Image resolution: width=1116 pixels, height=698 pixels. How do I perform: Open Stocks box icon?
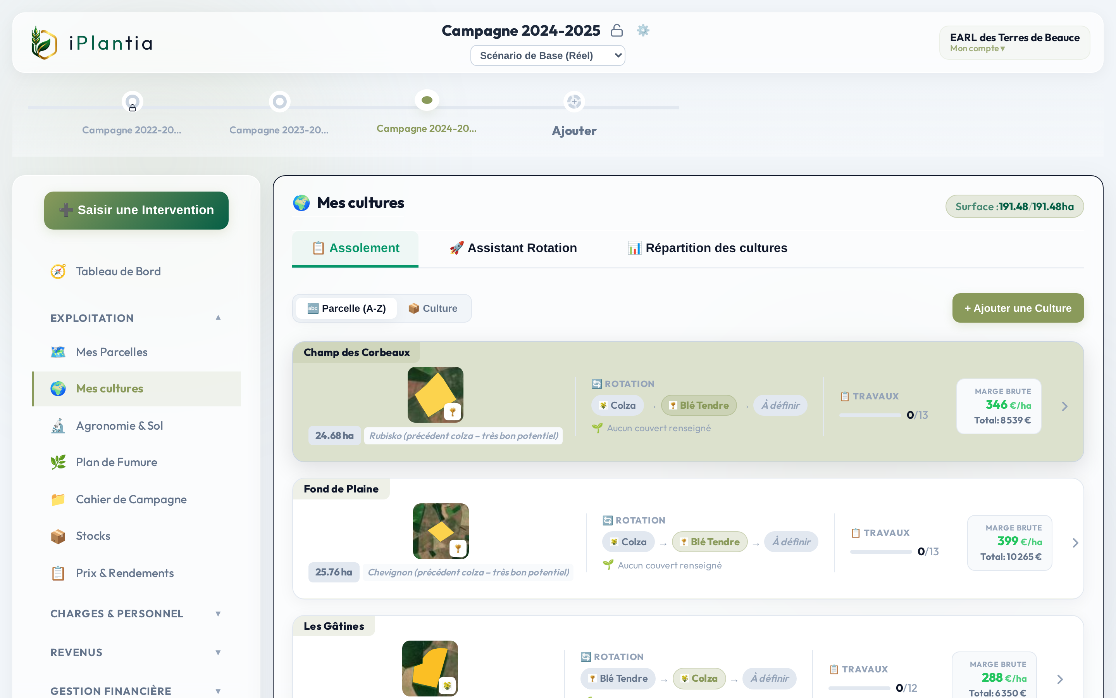point(58,536)
